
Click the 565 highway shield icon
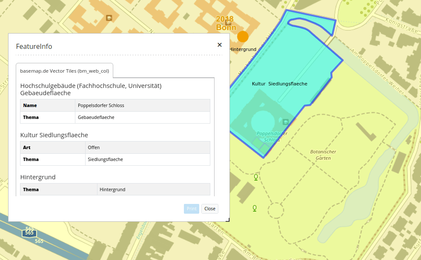coord(29,233)
